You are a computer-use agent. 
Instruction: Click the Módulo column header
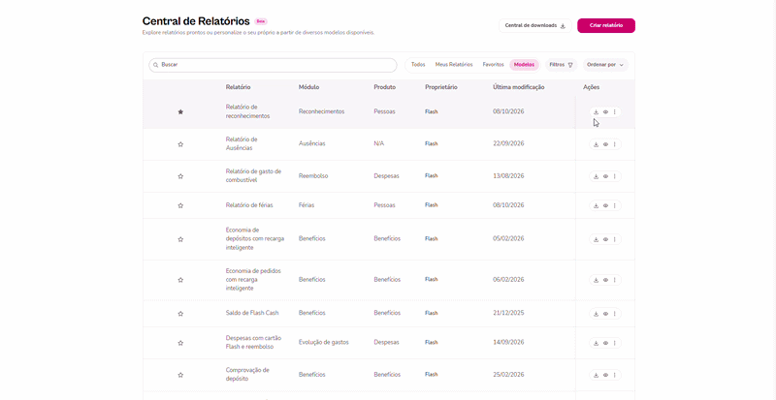tap(308, 87)
